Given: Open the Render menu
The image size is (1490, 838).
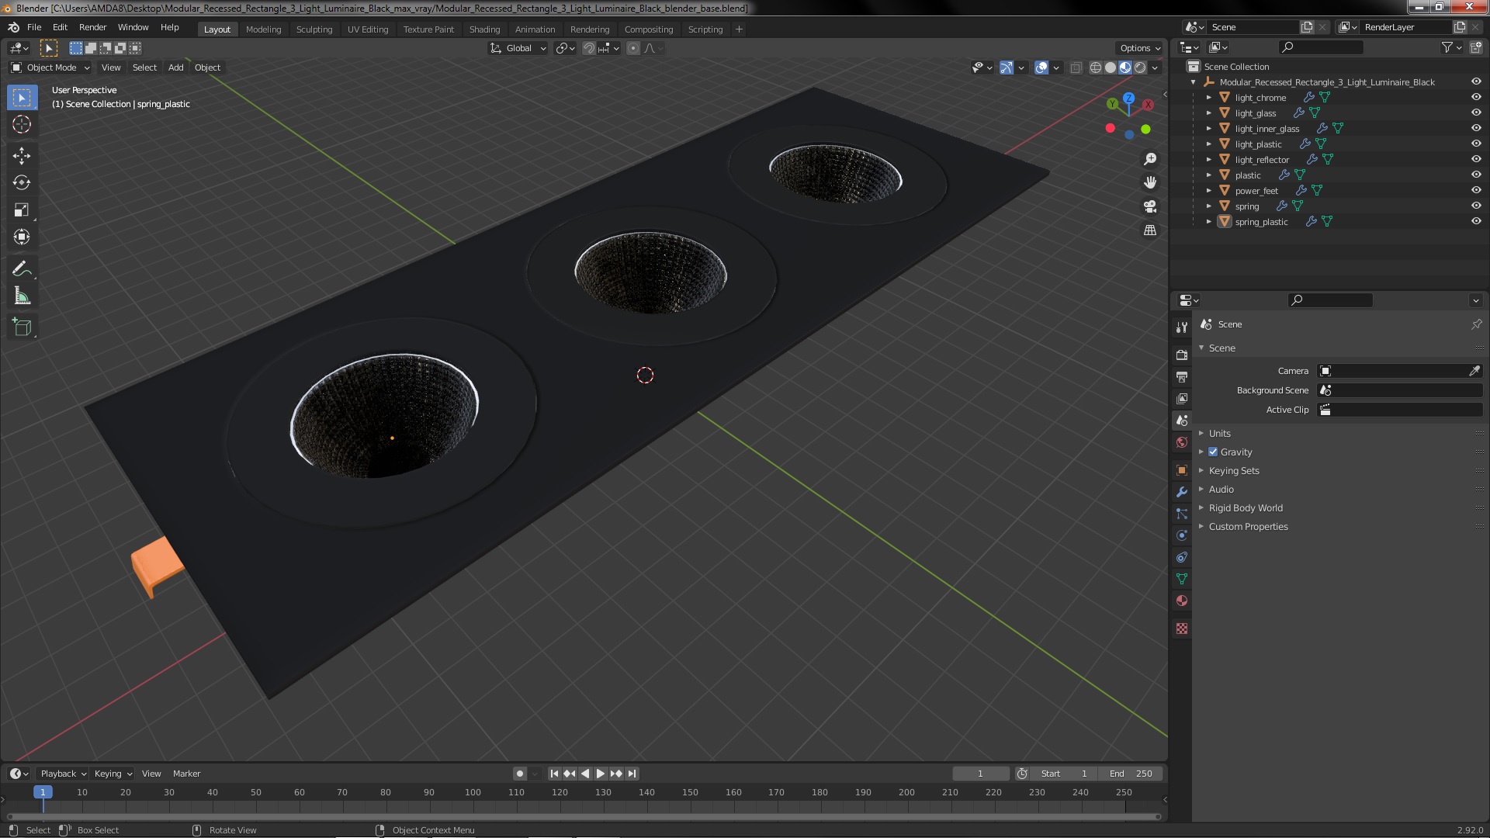Looking at the screenshot, I should [x=92, y=27].
